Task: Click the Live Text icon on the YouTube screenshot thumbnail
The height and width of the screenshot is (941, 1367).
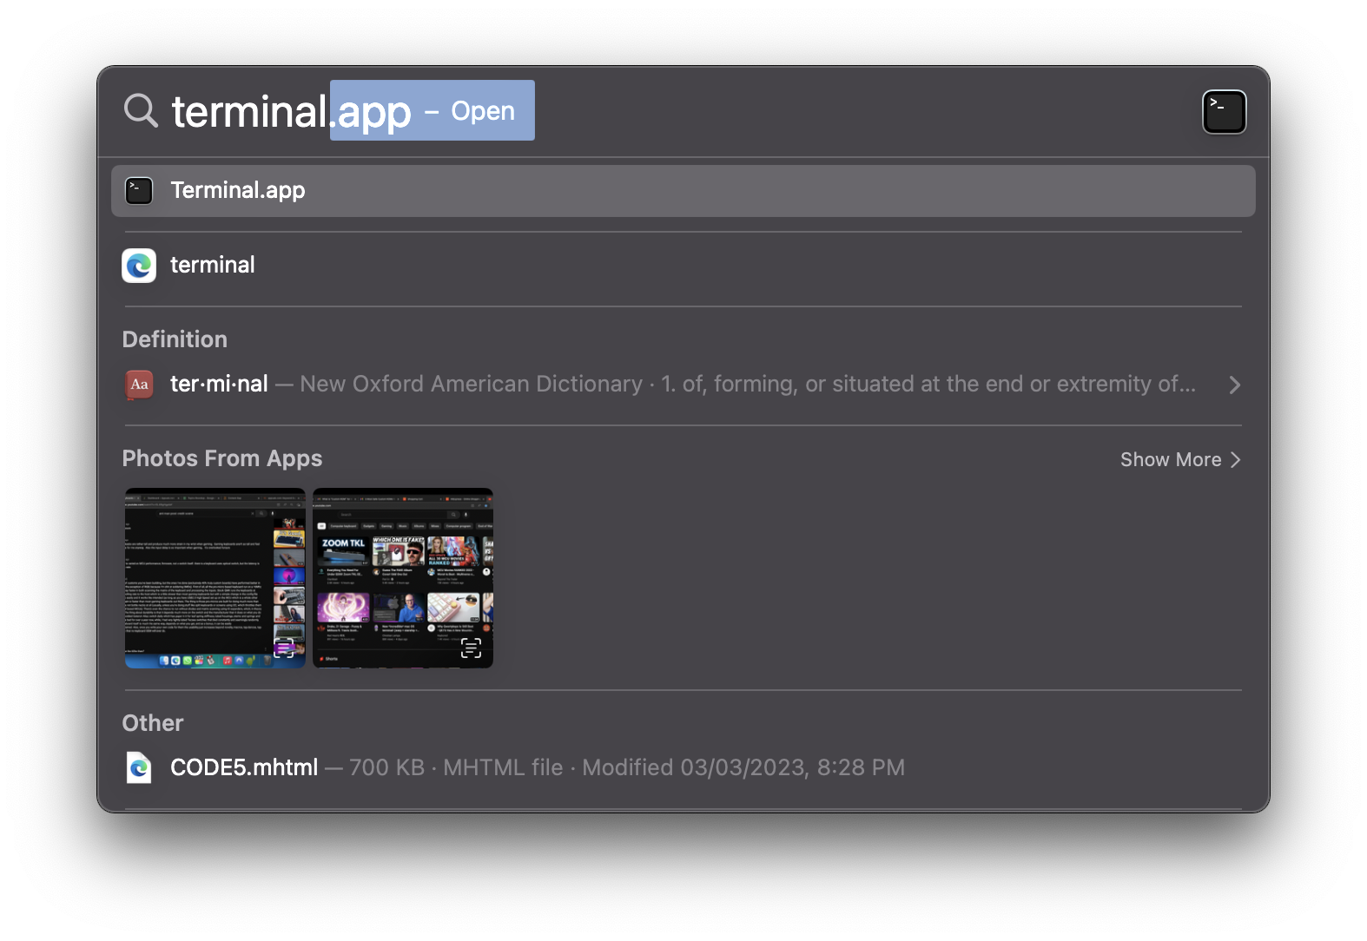Action: [471, 648]
